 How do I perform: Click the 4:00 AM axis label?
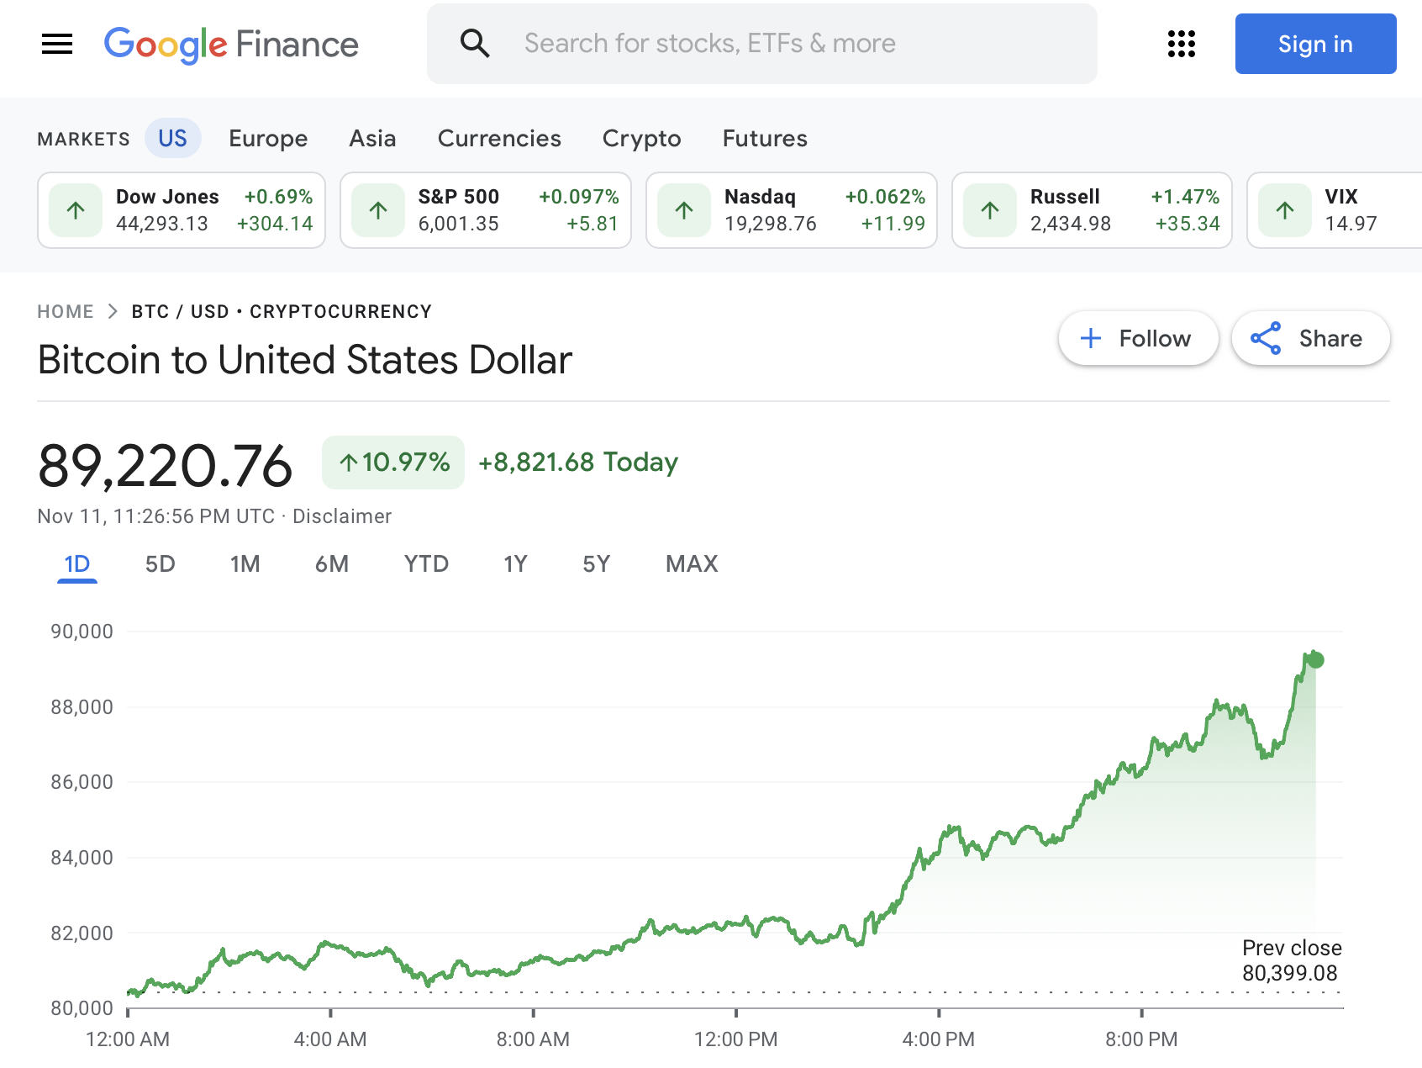(330, 1039)
